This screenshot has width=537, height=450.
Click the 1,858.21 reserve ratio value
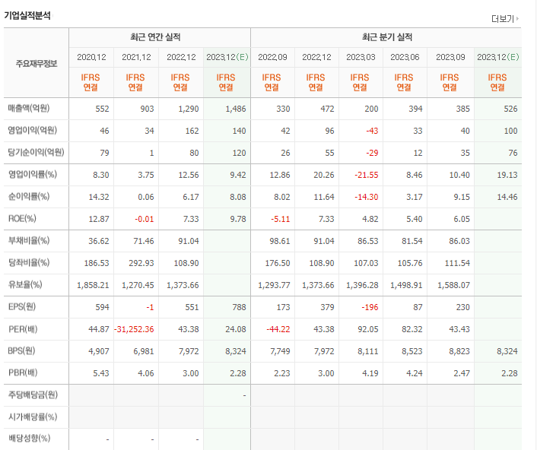pyautogui.click(x=93, y=285)
